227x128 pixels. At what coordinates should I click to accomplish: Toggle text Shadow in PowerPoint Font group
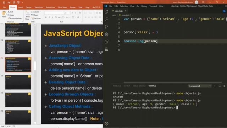[x=56, y=17]
